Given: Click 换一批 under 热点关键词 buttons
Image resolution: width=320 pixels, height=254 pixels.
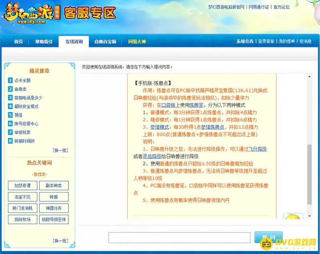Looking at the screenshot, I should 60,241.
